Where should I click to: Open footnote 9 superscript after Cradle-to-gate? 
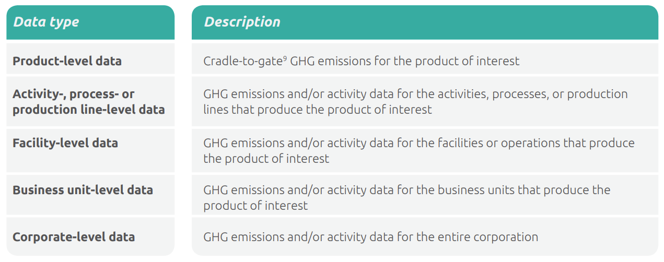285,58
